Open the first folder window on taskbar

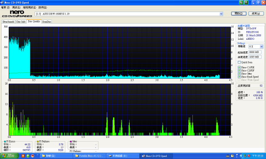click(56, 156)
